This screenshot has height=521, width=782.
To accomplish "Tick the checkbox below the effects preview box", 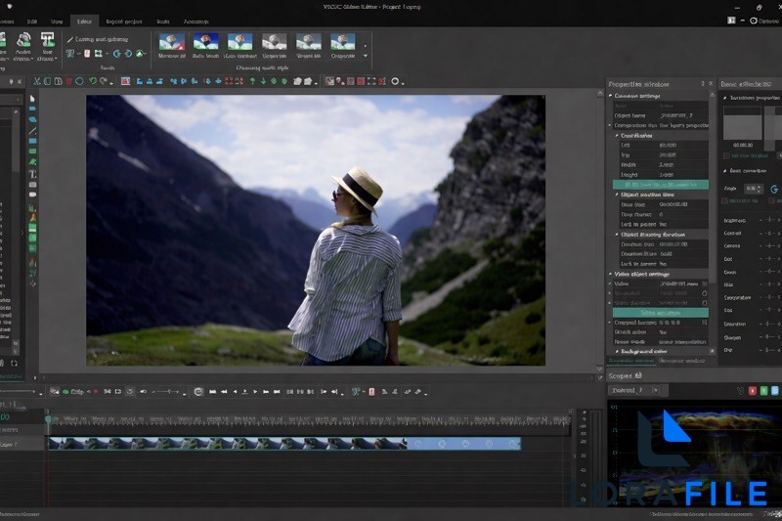I will pos(726,156).
